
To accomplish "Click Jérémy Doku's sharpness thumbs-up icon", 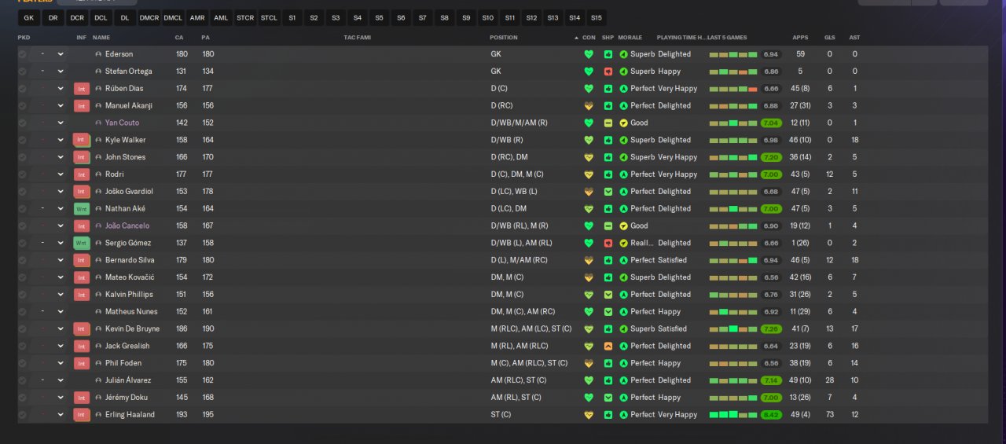I will (608, 398).
